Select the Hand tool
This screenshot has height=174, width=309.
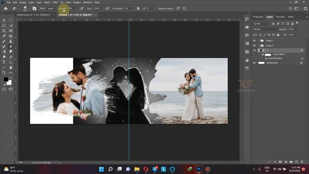pos(11,68)
